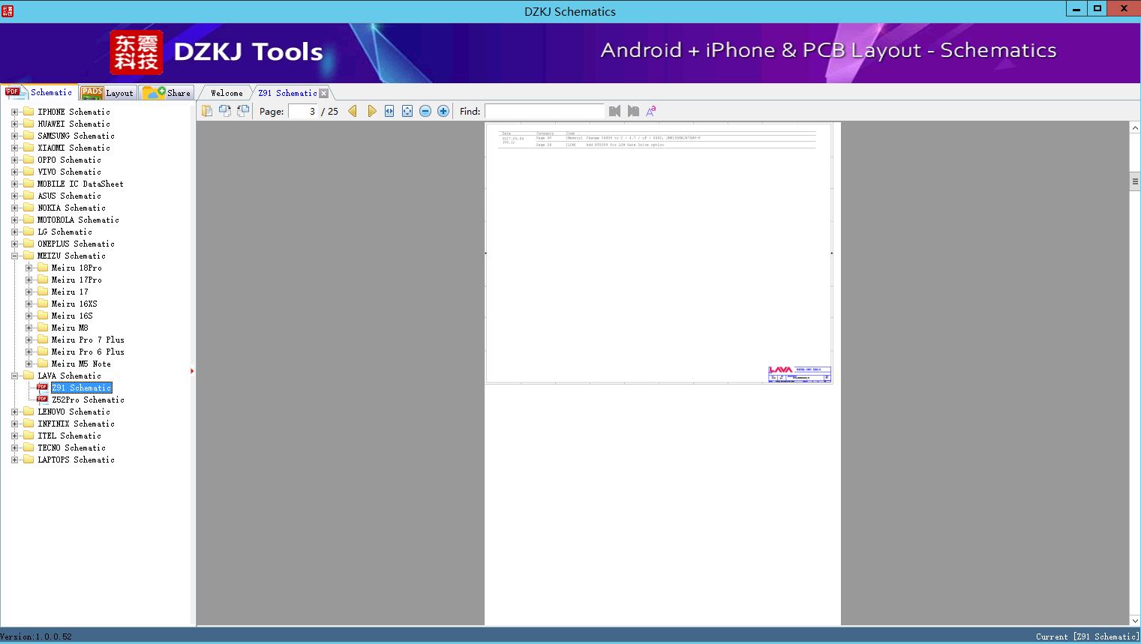
Task: Collapse the LAVA Schematic folder
Action: (x=14, y=376)
